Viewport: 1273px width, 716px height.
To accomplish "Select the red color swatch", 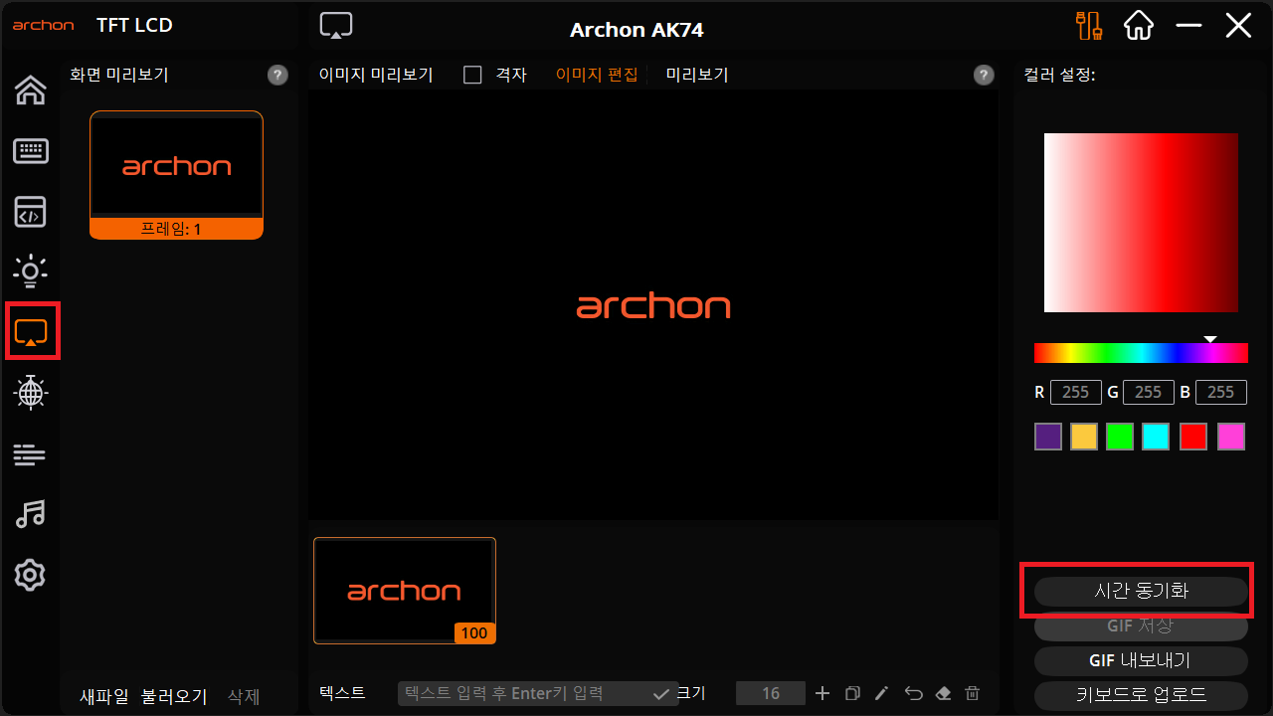I will (1193, 437).
